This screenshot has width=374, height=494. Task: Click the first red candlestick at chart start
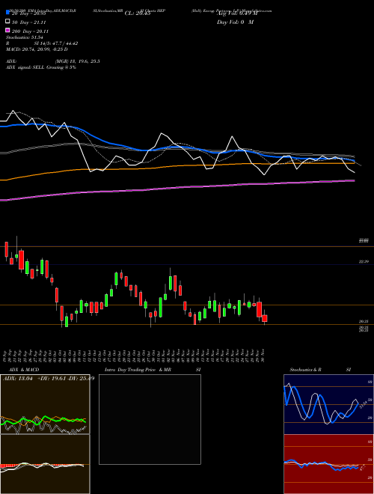point(6,249)
